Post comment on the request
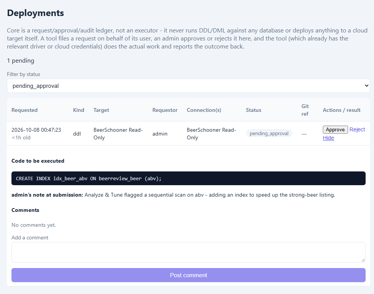 189,275
